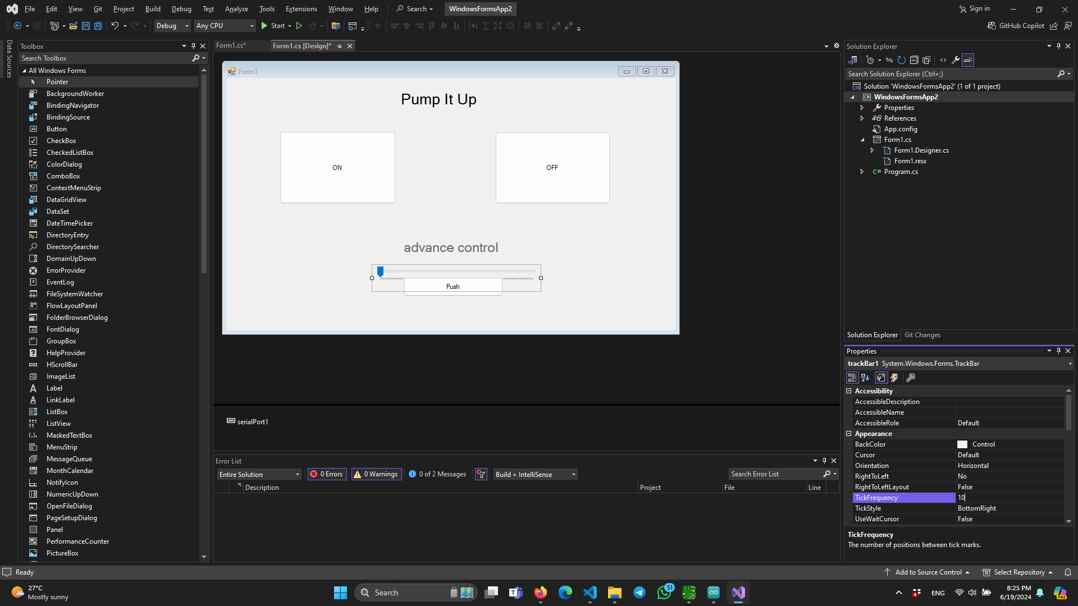Image resolution: width=1078 pixels, height=606 pixels.
Task: Pin the Toolbox panel
Action: [x=193, y=46]
